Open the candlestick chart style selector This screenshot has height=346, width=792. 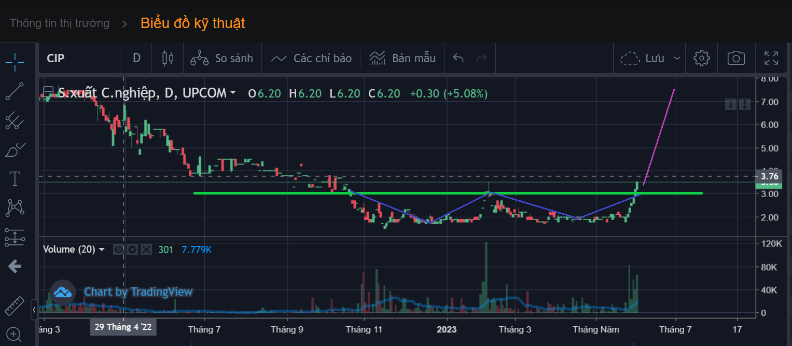(x=168, y=58)
